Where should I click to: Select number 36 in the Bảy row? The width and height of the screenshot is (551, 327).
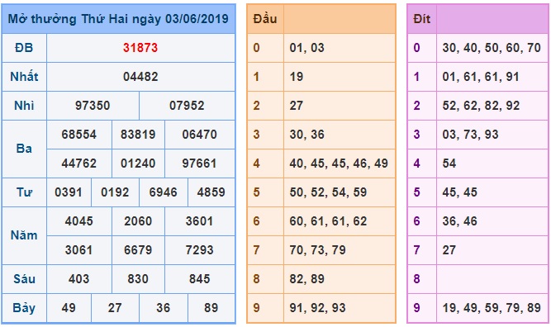(163, 308)
